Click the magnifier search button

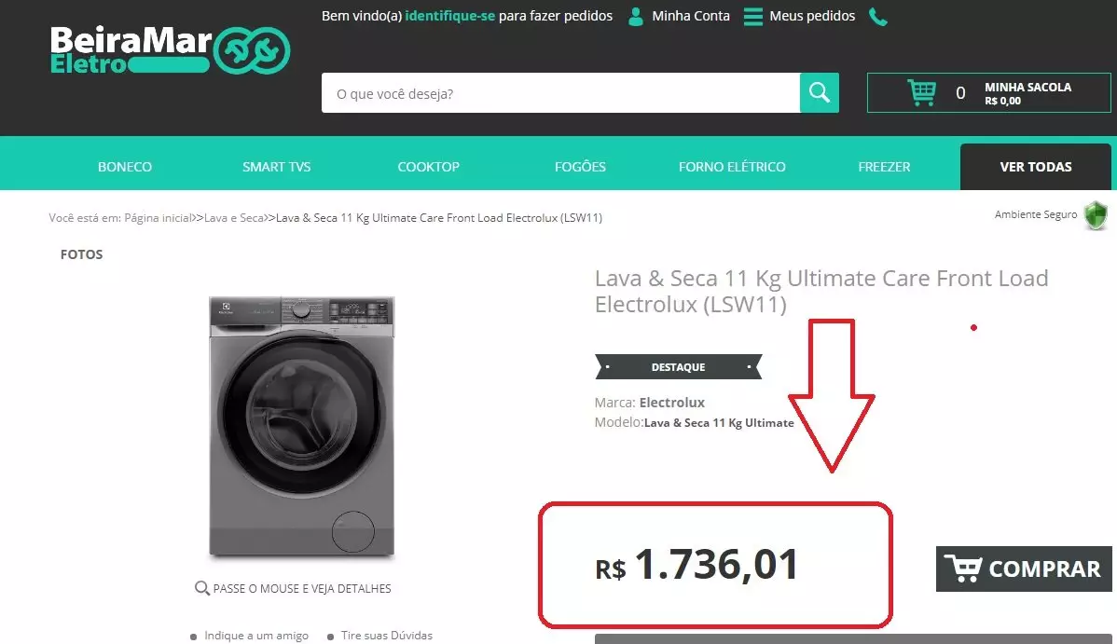point(820,92)
